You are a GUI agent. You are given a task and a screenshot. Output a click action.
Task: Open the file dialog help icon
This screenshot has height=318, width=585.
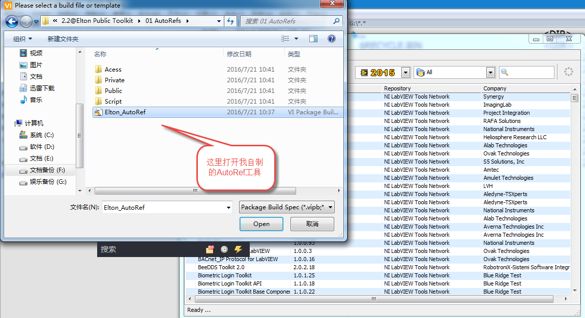(x=331, y=39)
